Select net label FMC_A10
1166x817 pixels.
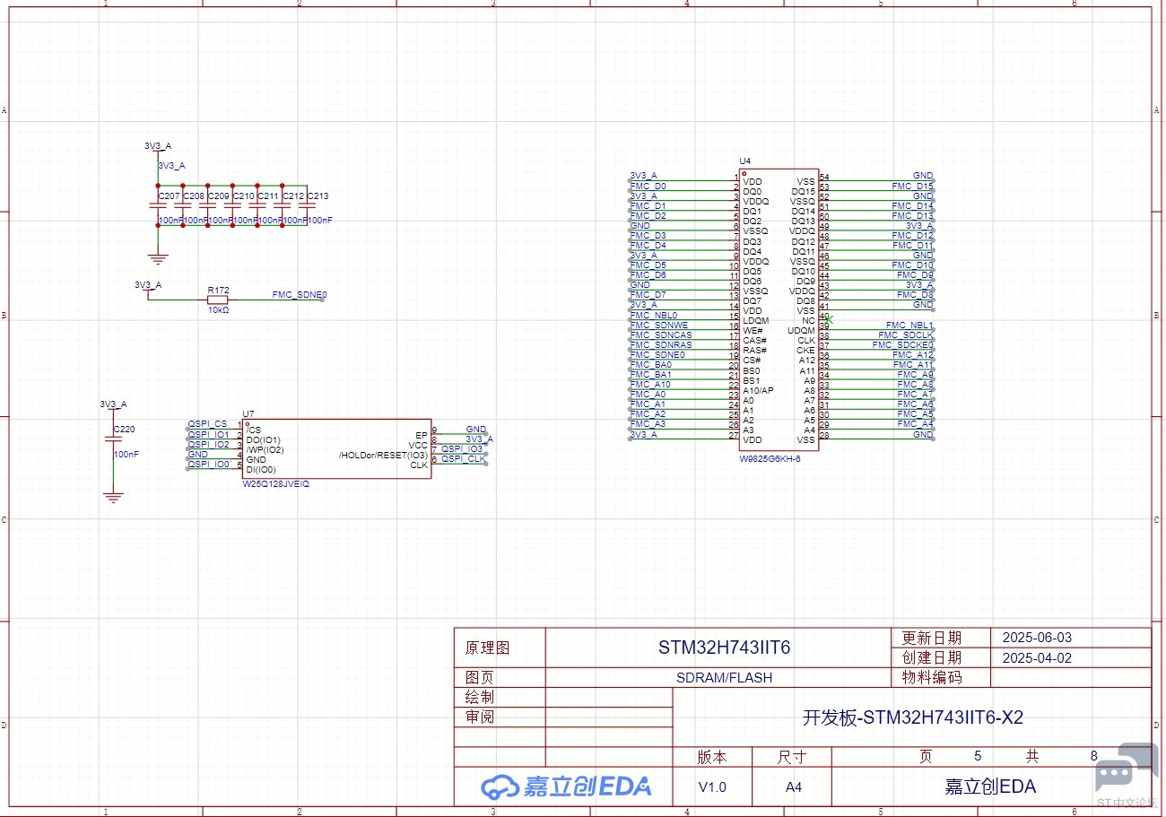(x=650, y=384)
